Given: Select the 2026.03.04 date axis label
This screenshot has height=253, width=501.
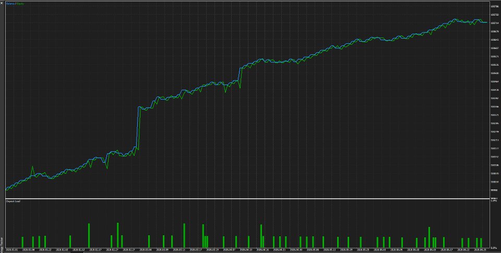Looking at the screenshot, I should [145, 250].
